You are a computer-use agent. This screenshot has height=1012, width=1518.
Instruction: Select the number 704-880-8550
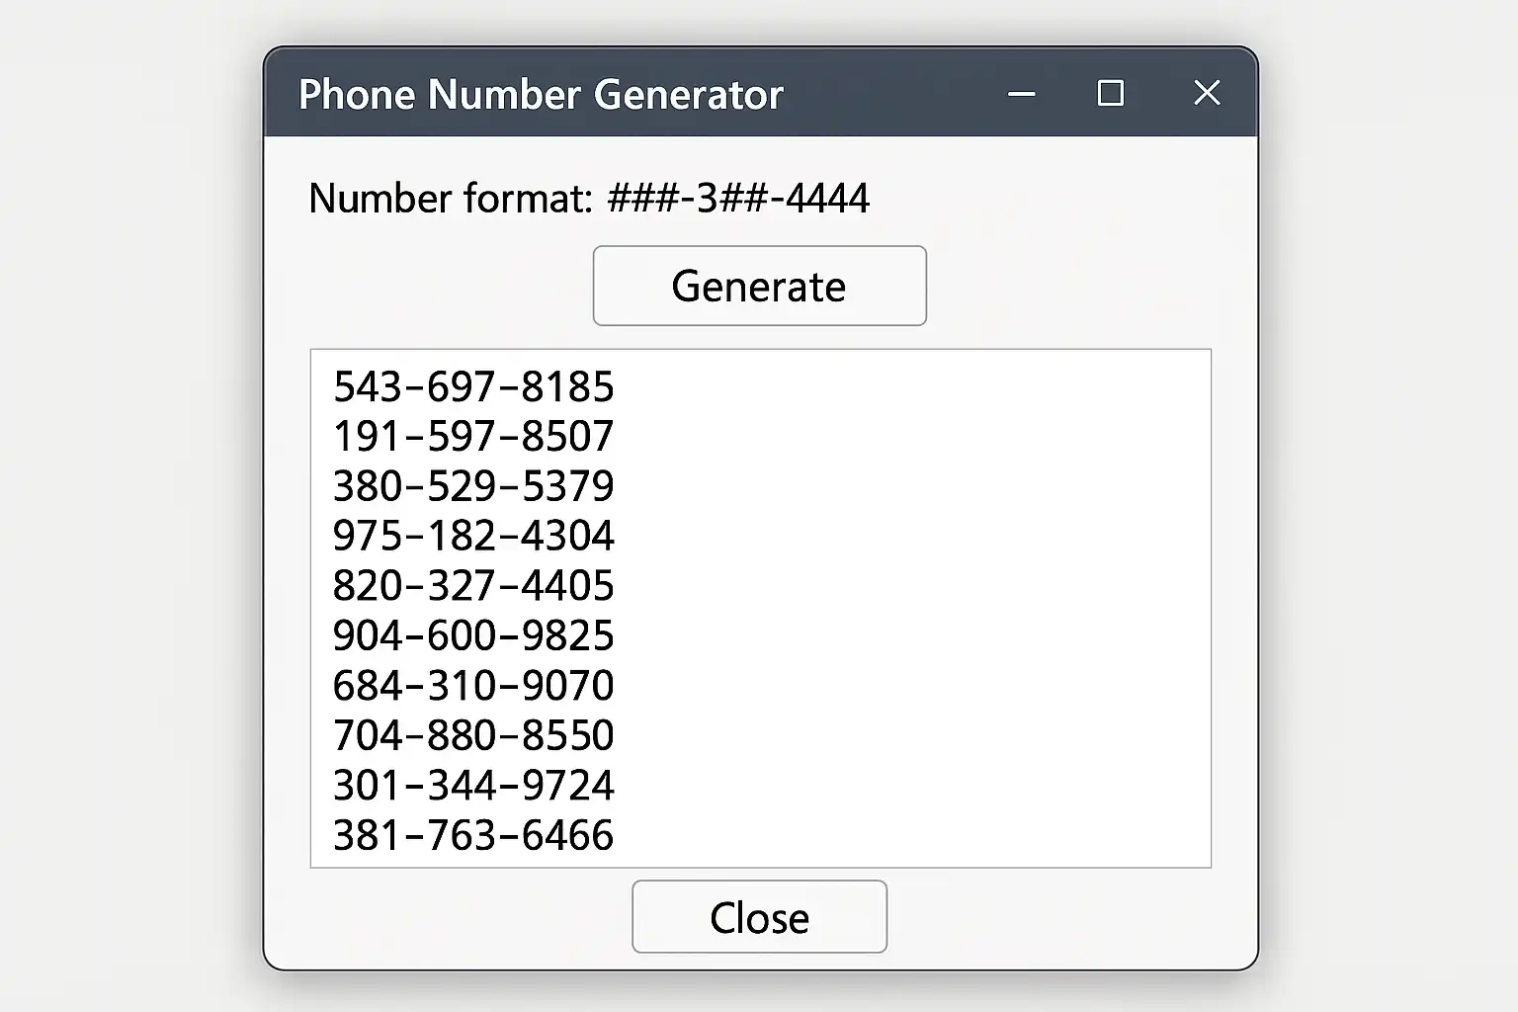tap(473, 735)
